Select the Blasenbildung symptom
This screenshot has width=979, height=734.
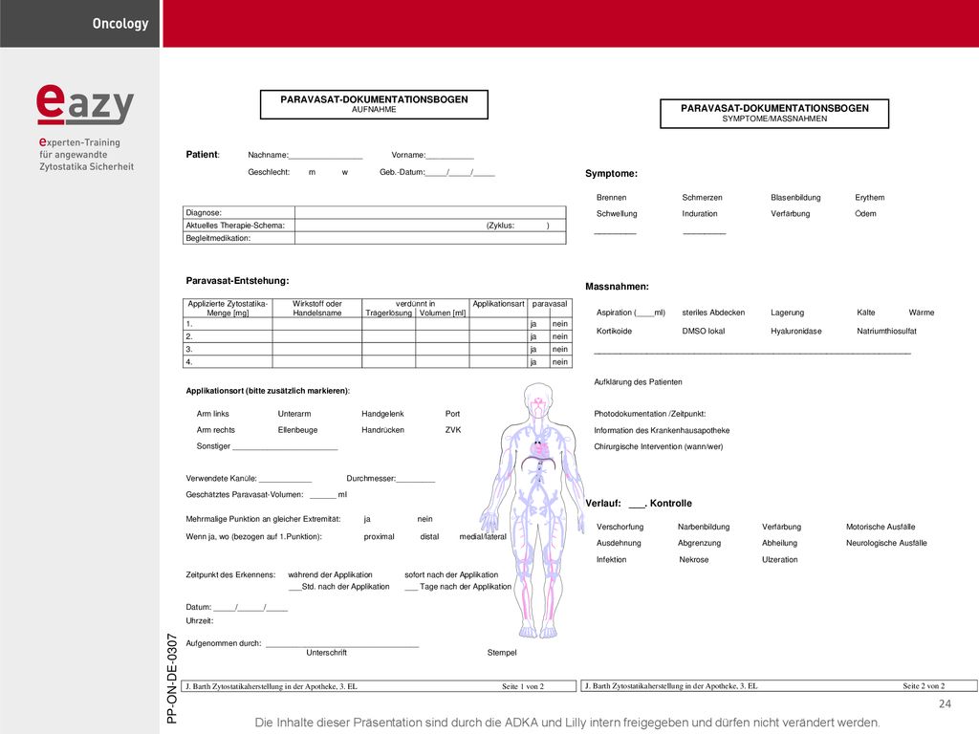(x=795, y=198)
